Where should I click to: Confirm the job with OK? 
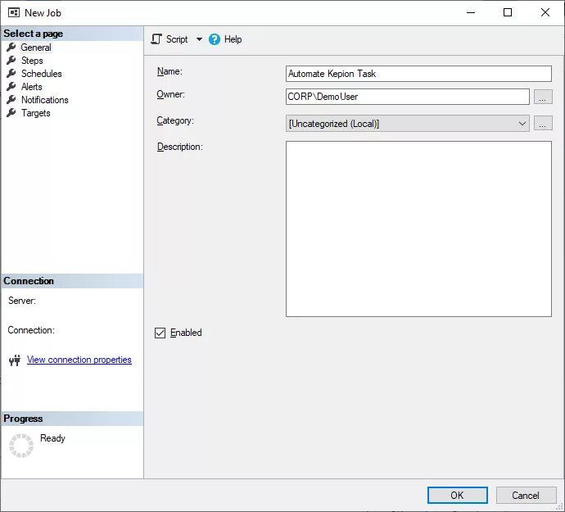tap(457, 495)
